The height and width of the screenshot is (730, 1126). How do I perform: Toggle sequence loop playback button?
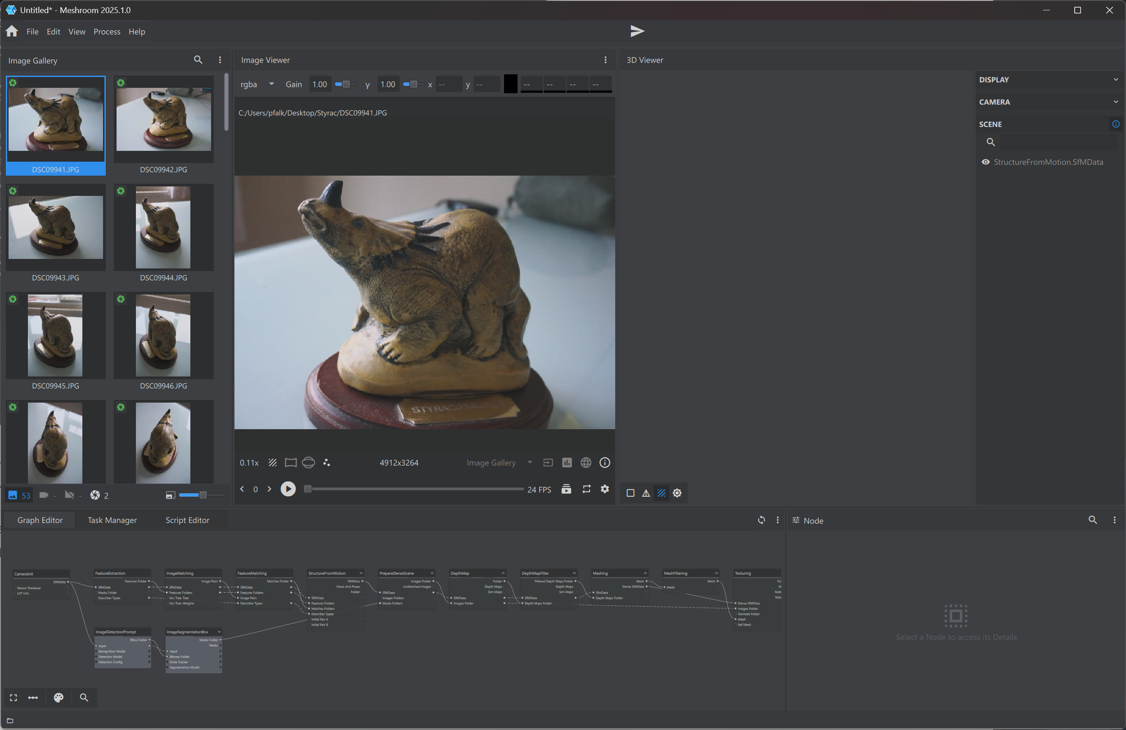click(586, 489)
